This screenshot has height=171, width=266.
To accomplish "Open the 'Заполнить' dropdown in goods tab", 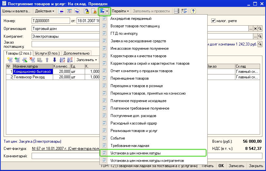I will click(87, 60).
